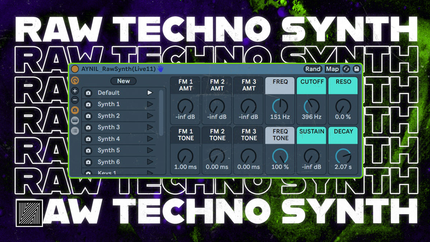Click the New button to create a preset
430x242 pixels.
click(123, 81)
